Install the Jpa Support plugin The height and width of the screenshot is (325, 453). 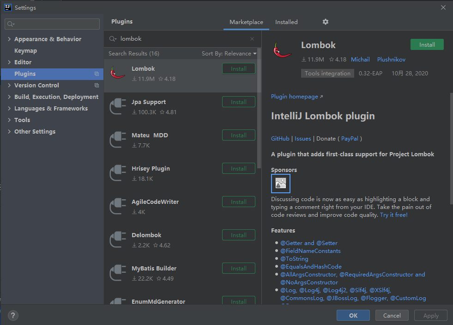239,102
